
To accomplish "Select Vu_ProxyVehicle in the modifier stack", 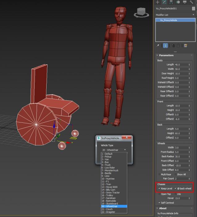I will (x=169, y=20).
